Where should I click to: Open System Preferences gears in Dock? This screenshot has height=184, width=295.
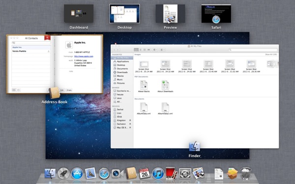click(185, 173)
